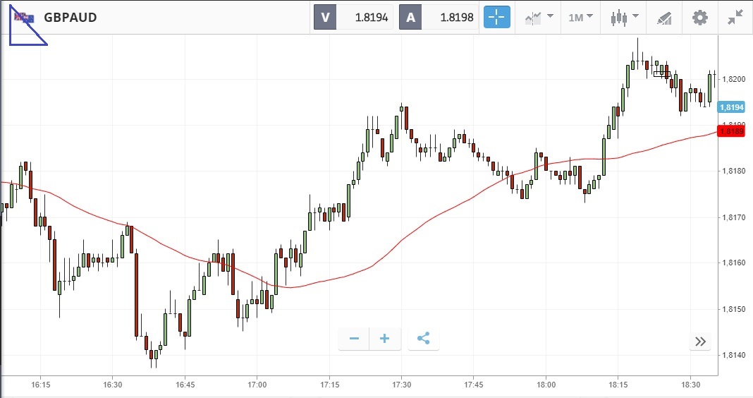Click the V sell button
The height and width of the screenshot is (398, 753).
point(325,18)
